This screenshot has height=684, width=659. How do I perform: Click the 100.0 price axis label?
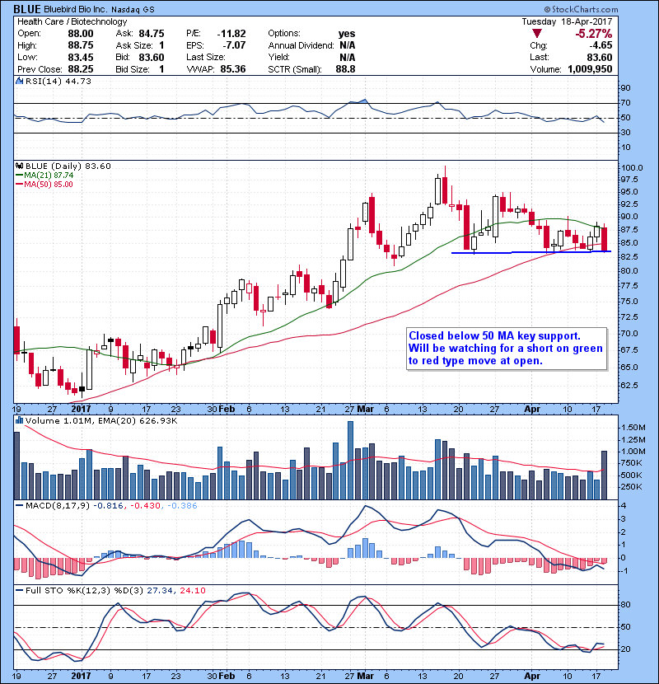point(632,168)
